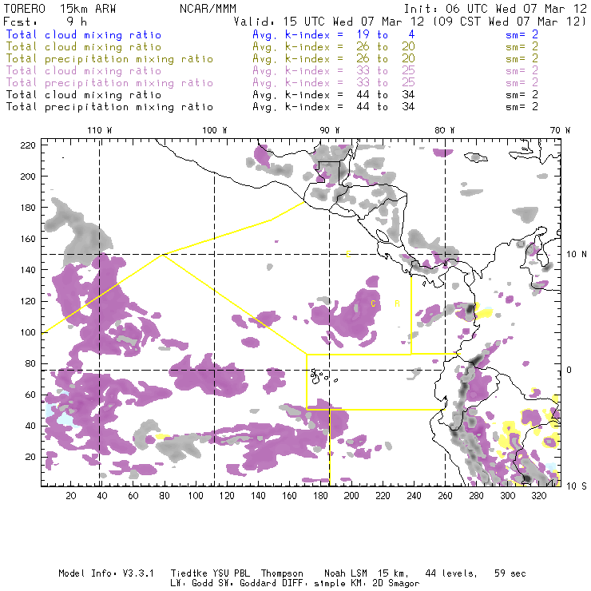Click the "320" tick label on the horizontal axis

(x=538, y=496)
